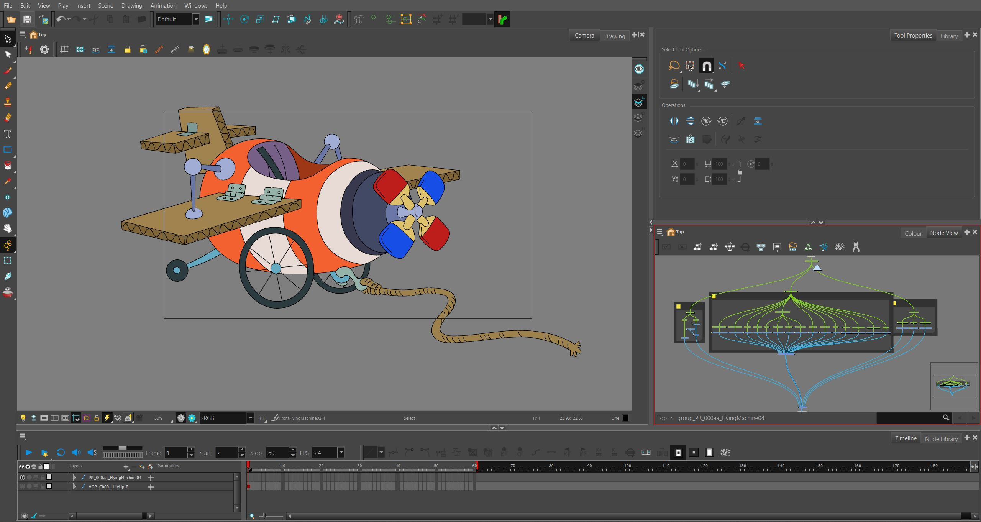Screen dimensions: 981x522
Task: Toggle visibility of PR_000aa_FlyingMachine04 layer
Action: [x=22, y=478]
